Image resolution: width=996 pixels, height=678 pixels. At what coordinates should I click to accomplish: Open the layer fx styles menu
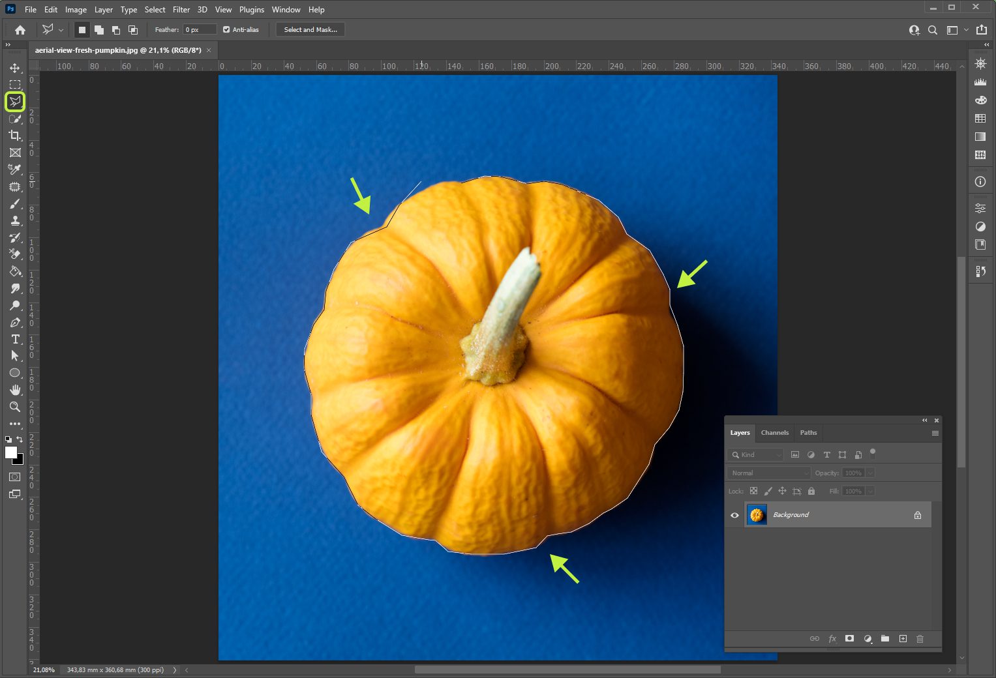point(832,639)
